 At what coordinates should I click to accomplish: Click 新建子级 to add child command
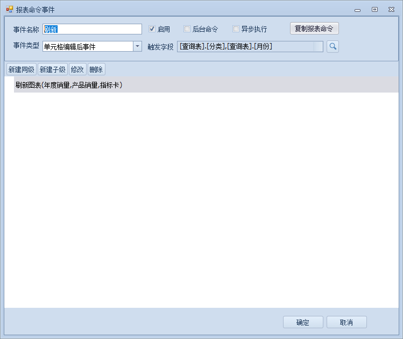(x=53, y=69)
